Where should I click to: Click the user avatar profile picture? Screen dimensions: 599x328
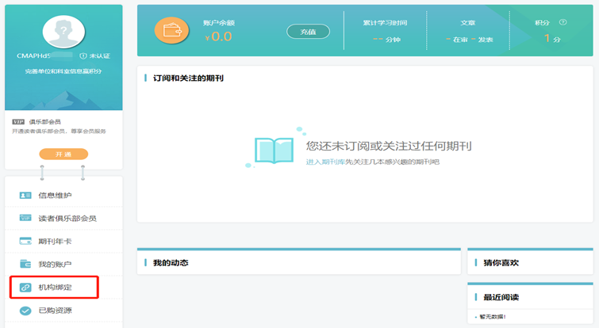63,30
